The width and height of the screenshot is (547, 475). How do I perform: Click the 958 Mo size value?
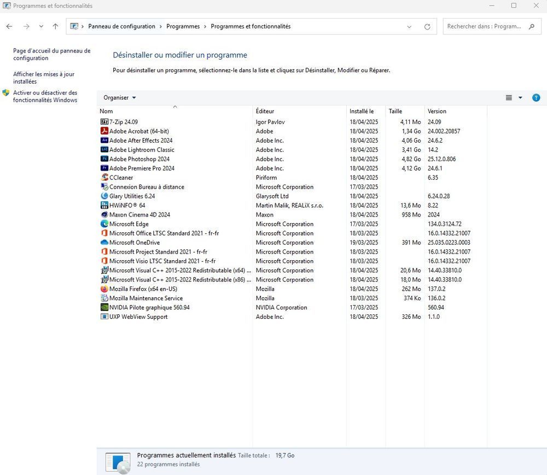(x=411, y=215)
